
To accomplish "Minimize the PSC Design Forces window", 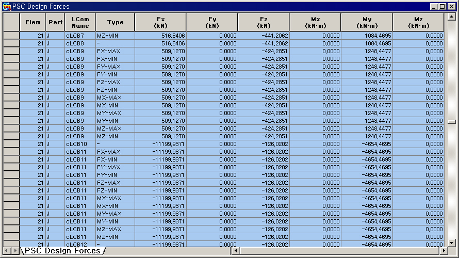I will [434, 6].
